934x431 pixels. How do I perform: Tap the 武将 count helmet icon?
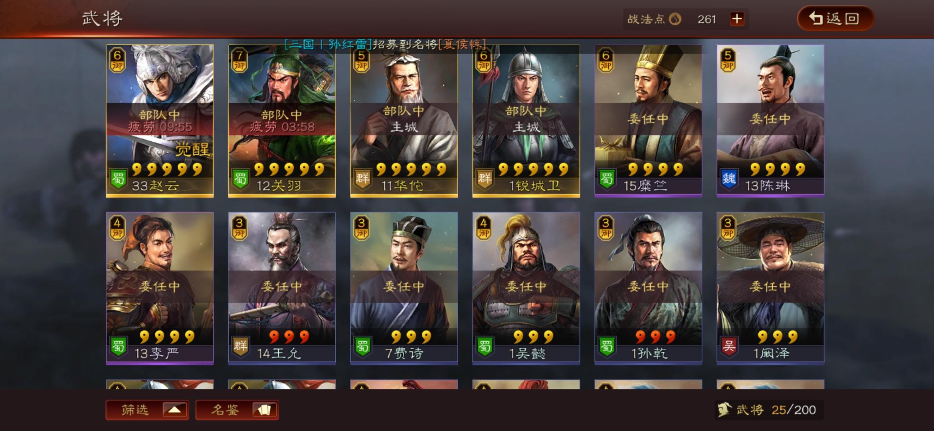click(724, 410)
